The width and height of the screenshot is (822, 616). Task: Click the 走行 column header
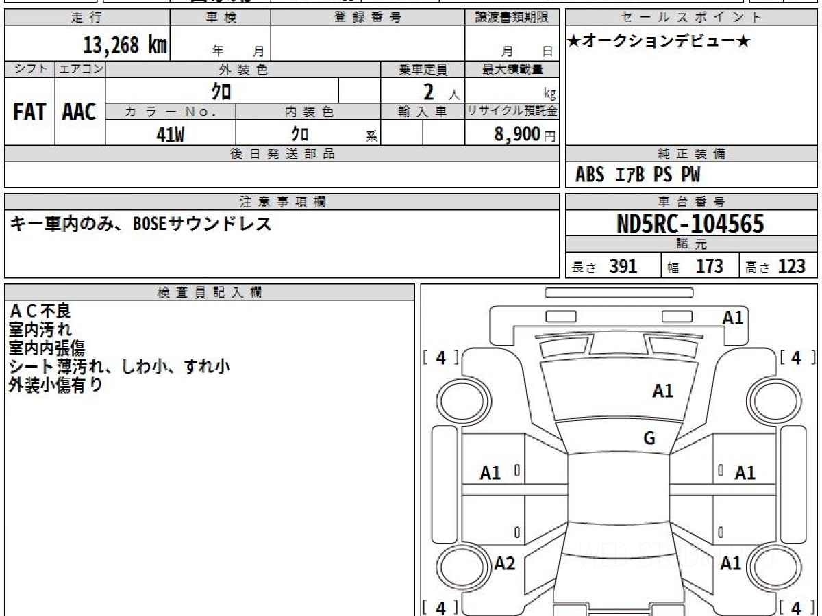(x=87, y=18)
